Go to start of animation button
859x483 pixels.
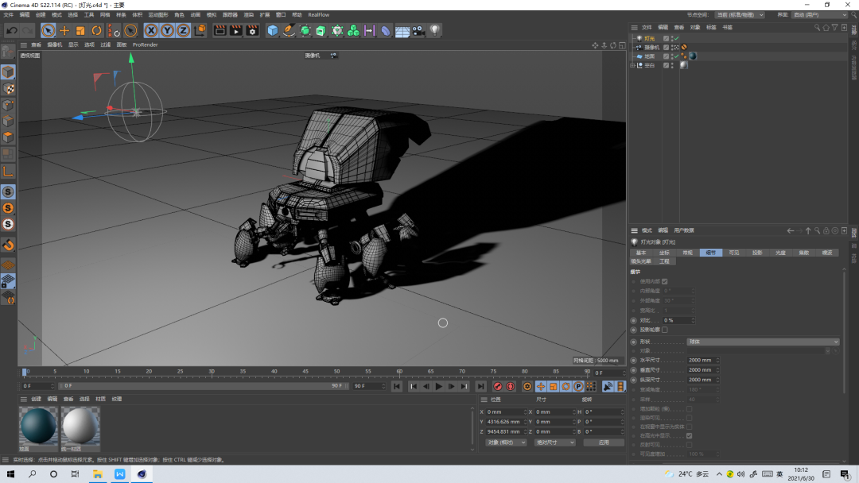[397, 387]
